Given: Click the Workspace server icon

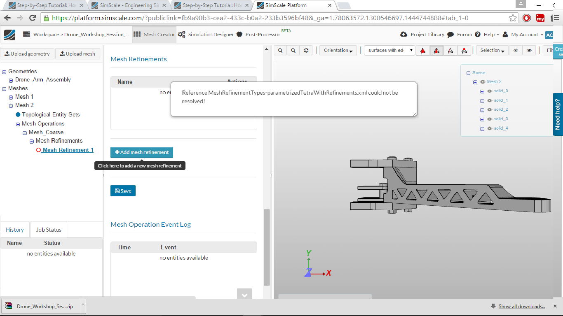Looking at the screenshot, I should (x=27, y=35).
